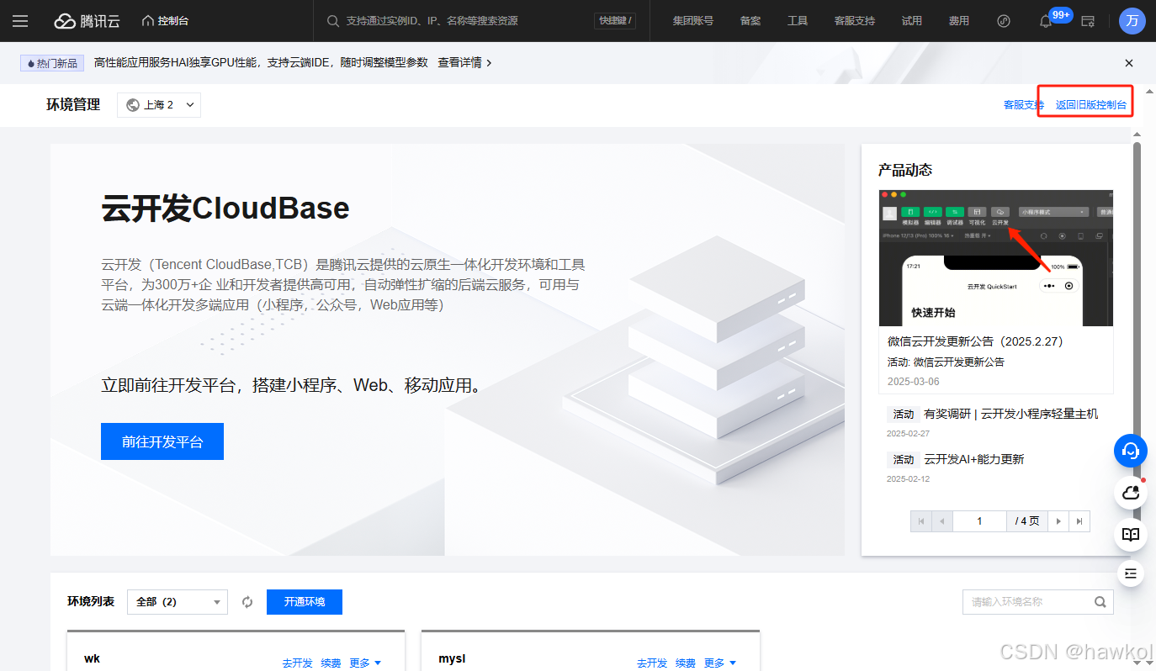This screenshot has width=1156, height=671.
Task: Go to previous page of product news
Action: coord(942,521)
